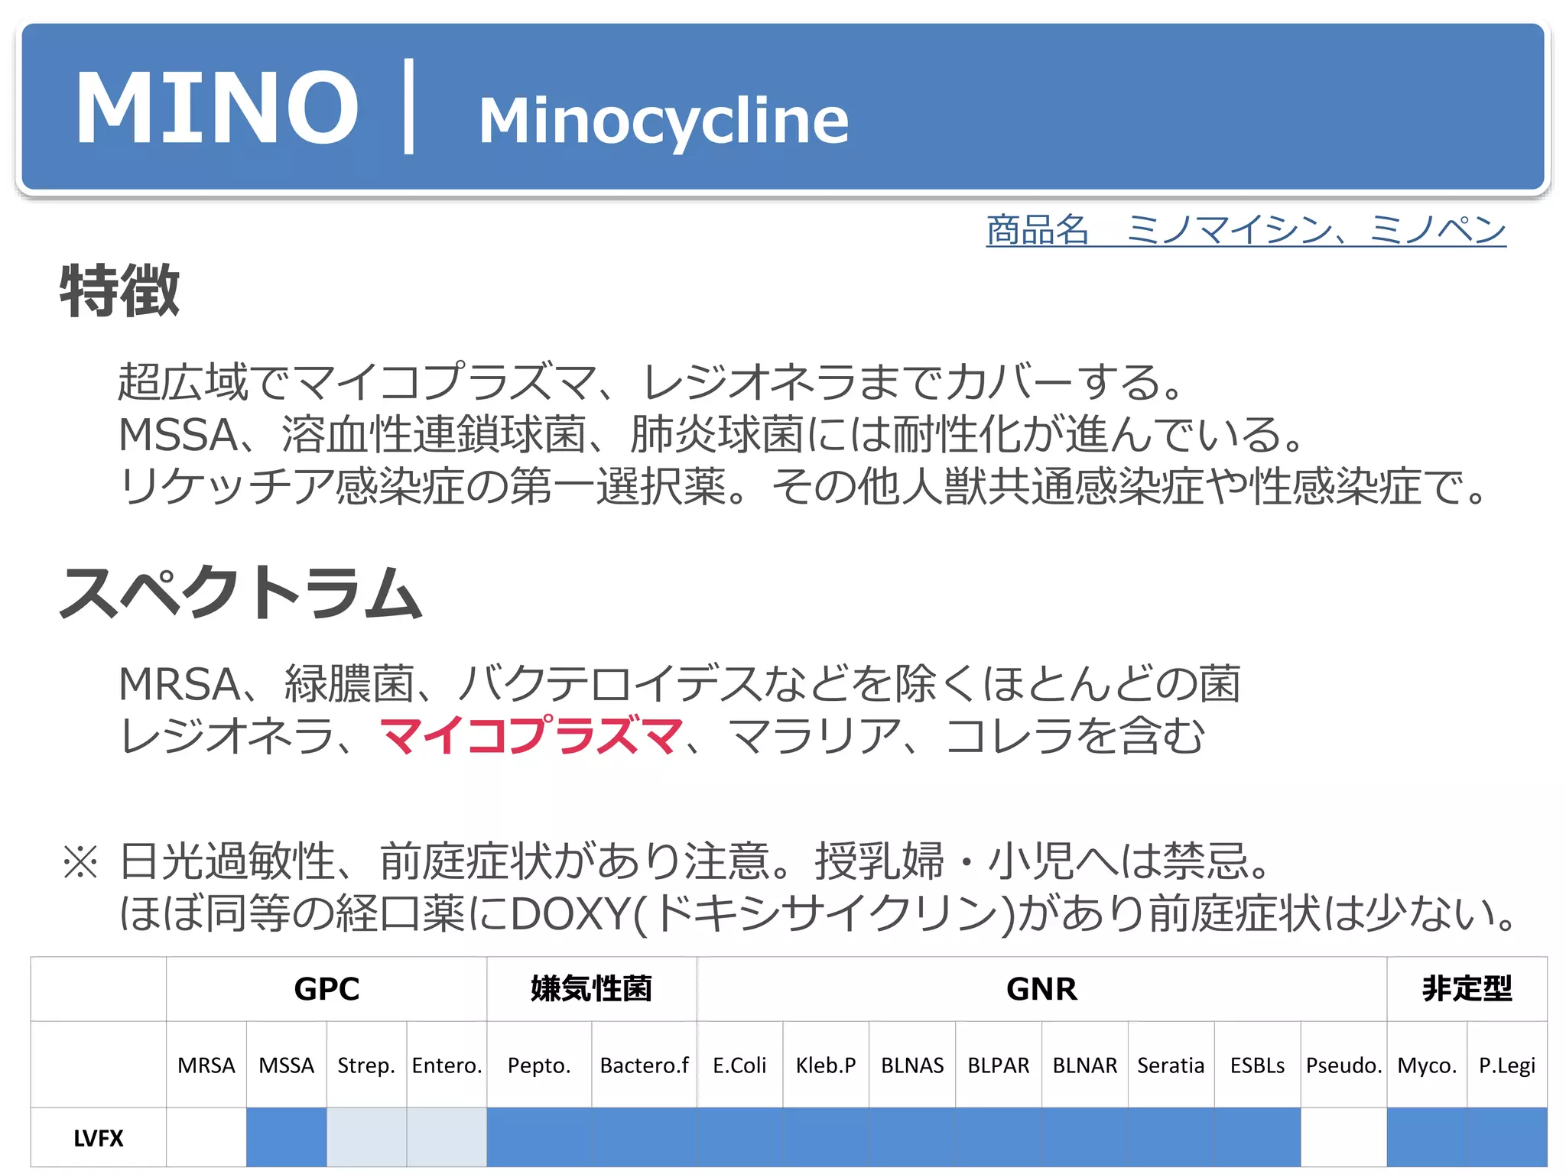Click the ESBLs column cell

(x=1258, y=1065)
